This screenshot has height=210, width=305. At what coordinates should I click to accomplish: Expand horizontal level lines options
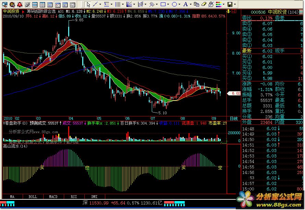tap(111, 4)
